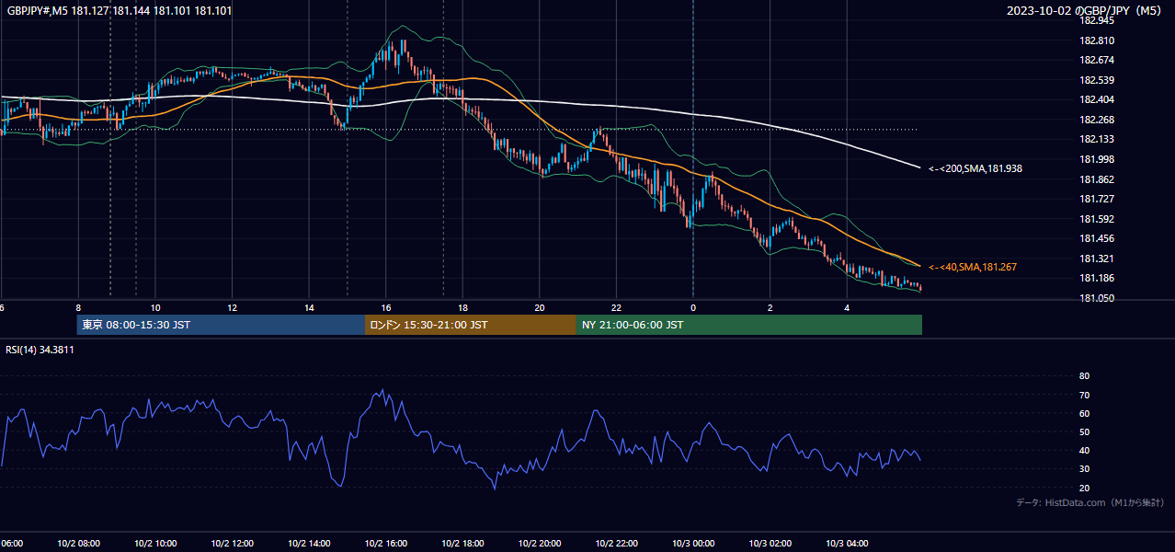Click price axis label 181.862
This screenshot has height=552, width=1175.
pyautogui.click(x=1097, y=179)
